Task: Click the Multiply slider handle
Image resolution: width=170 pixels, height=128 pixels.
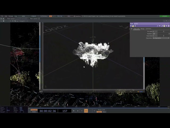Action: coord(169,34)
